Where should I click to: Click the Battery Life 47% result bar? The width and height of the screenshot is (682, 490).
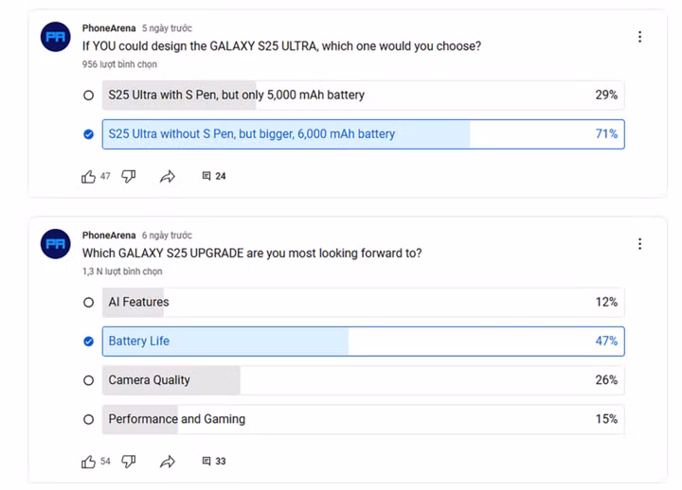point(364,341)
